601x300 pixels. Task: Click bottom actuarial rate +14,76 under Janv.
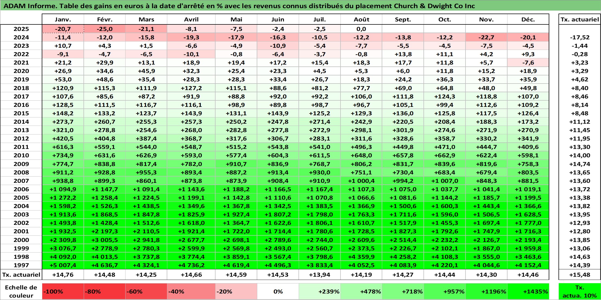point(63,275)
